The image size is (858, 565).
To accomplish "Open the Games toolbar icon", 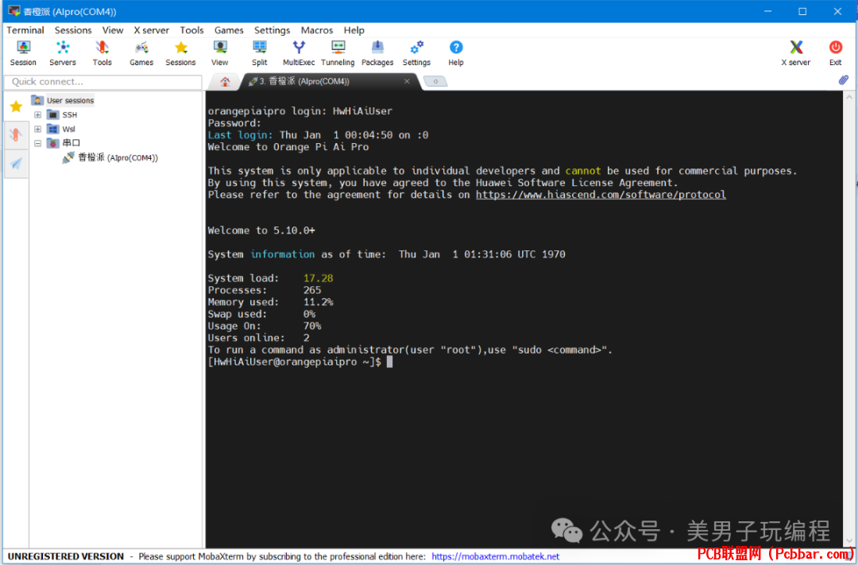I will pyautogui.click(x=141, y=54).
